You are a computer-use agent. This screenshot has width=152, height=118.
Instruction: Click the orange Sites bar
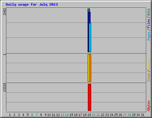coord(90,68)
